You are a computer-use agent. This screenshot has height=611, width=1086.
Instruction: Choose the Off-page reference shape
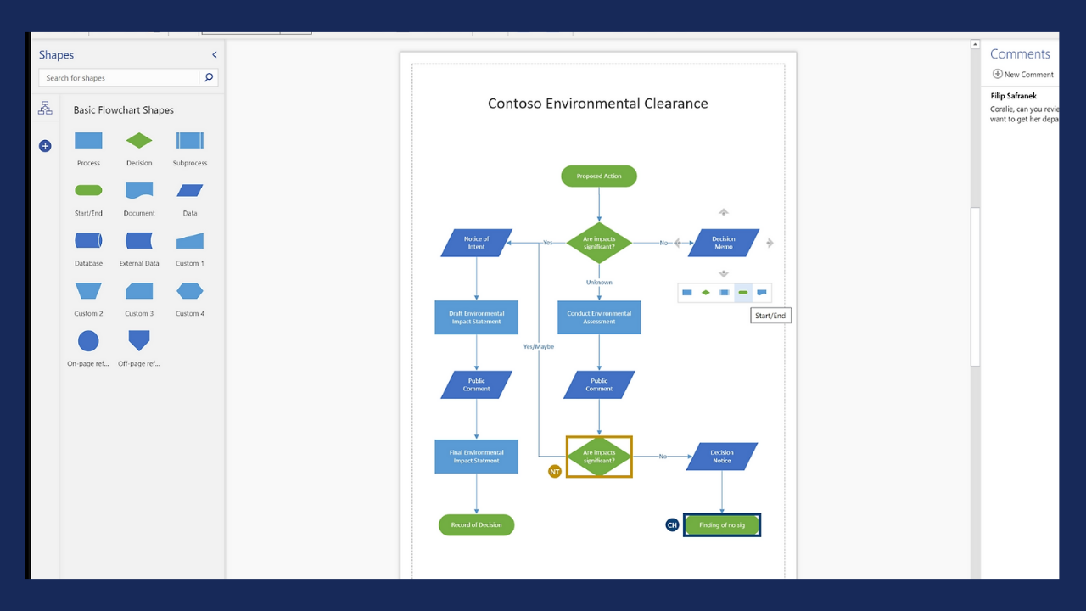point(138,341)
